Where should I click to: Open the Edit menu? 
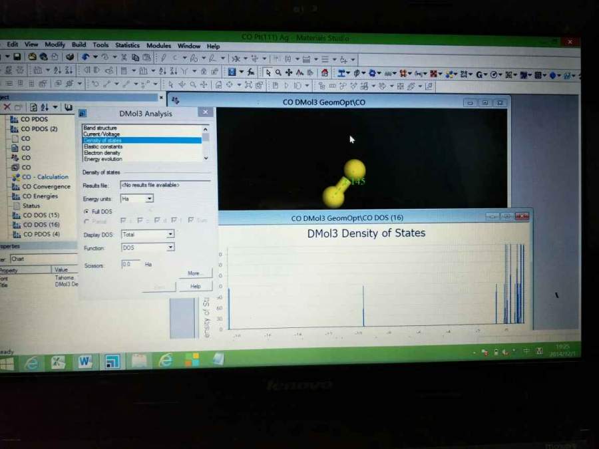pyautogui.click(x=12, y=45)
